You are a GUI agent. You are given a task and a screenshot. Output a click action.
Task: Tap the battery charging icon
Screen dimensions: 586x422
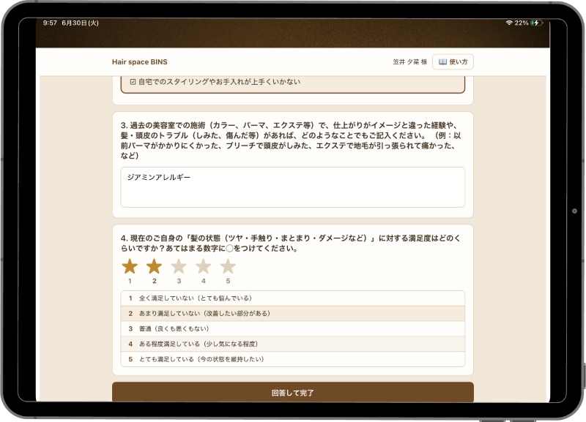coord(536,23)
